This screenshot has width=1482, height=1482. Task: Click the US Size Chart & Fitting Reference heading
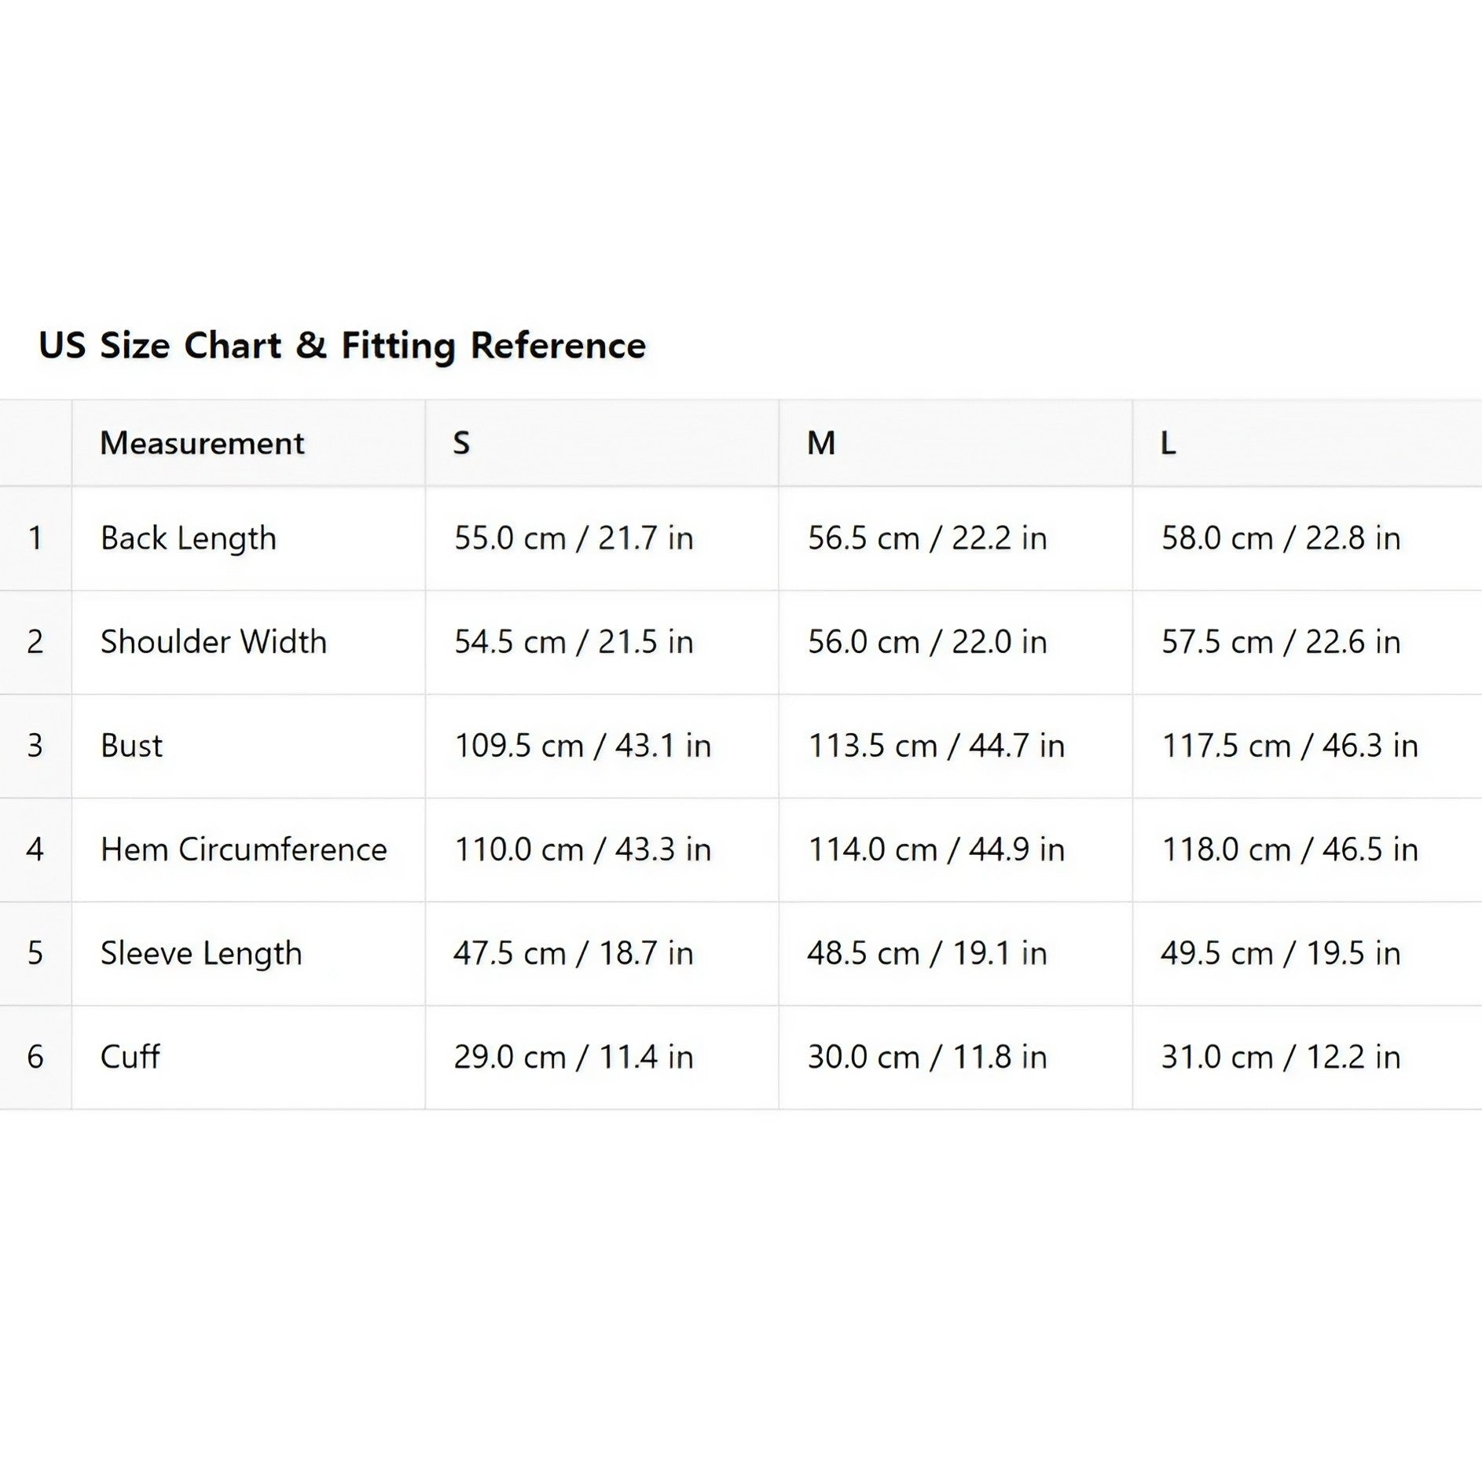click(342, 346)
